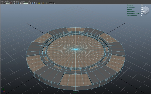Image resolution: width=151 pixels, height=94 pixels.
Task: Open the View menu
Action: point(2,1)
